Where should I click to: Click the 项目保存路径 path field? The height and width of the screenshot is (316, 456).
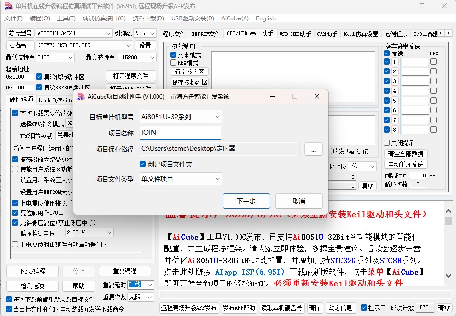tap(220, 149)
